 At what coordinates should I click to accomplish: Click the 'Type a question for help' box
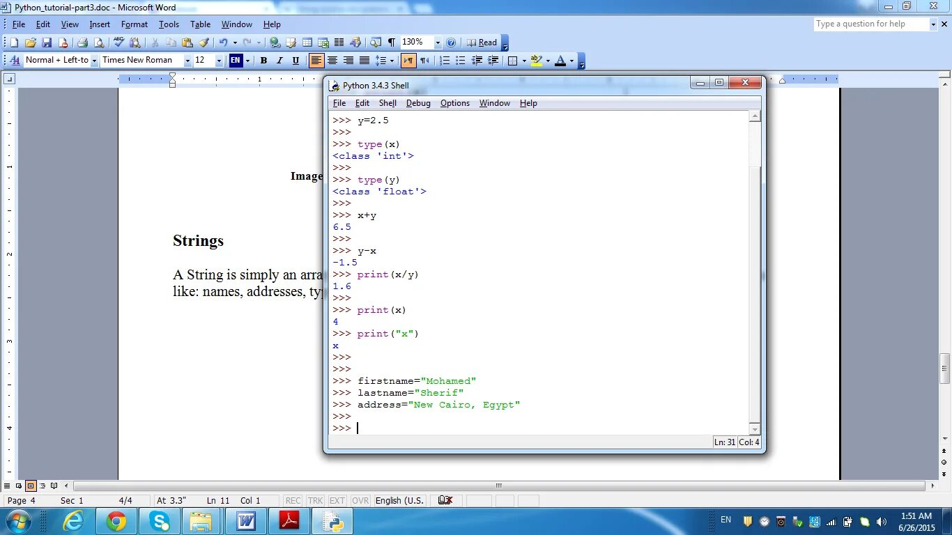871,24
